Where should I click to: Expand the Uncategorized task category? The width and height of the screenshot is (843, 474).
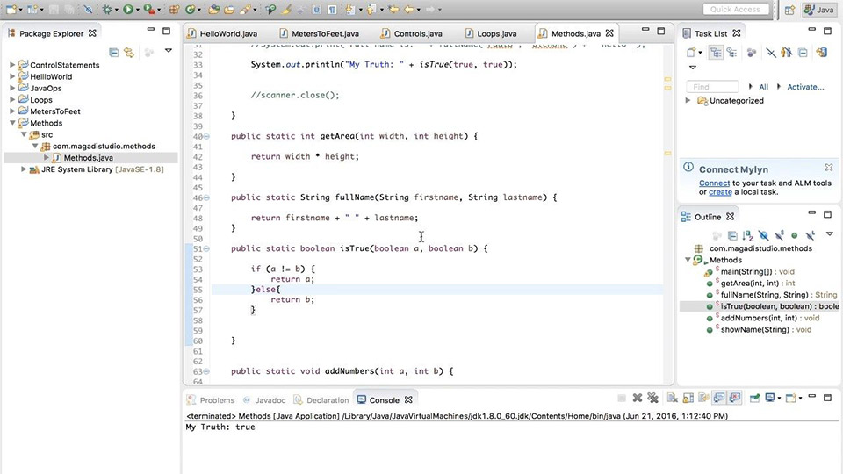point(688,100)
